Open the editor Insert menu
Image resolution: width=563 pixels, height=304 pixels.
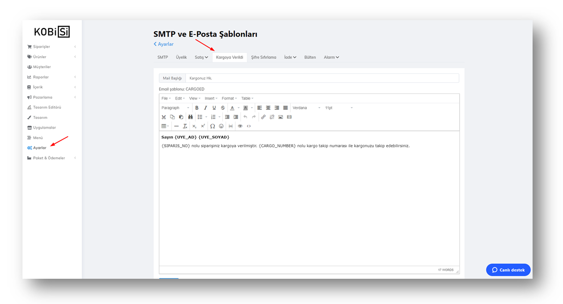pos(211,98)
